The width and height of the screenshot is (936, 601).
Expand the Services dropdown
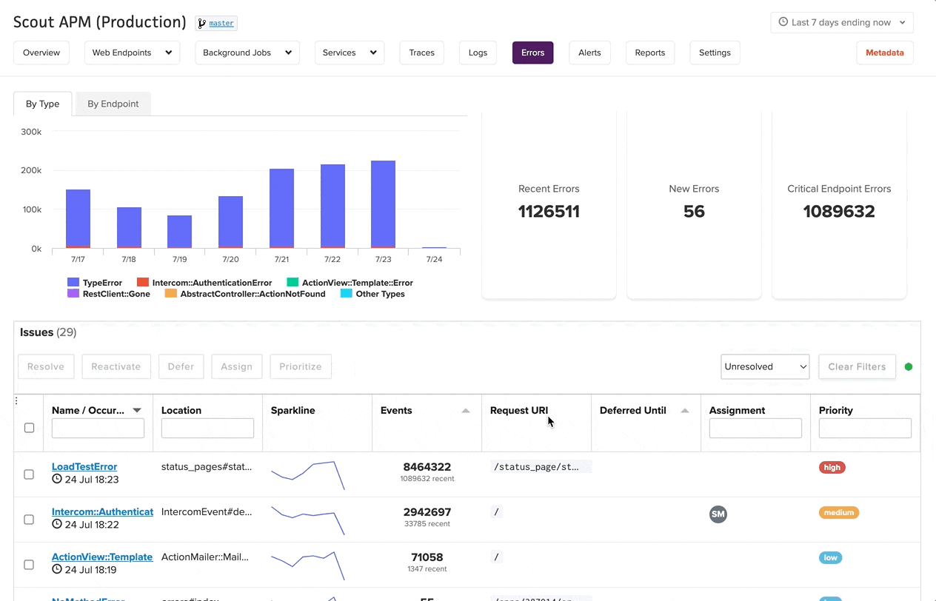coord(350,53)
